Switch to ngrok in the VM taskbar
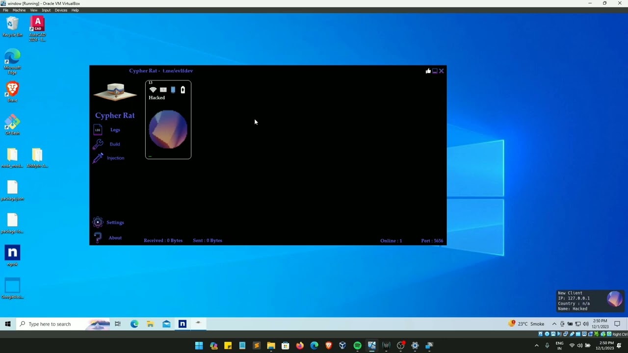The height and width of the screenshot is (353, 628). click(x=183, y=324)
